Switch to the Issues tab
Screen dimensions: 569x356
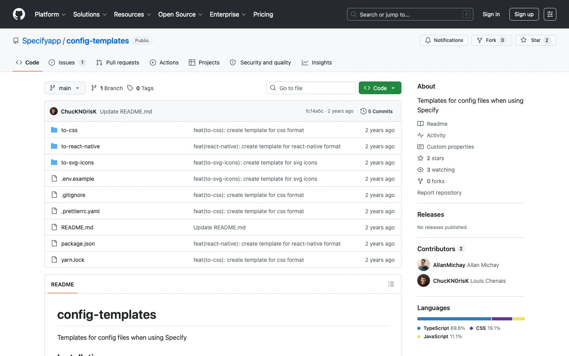[x=67, y=62]
